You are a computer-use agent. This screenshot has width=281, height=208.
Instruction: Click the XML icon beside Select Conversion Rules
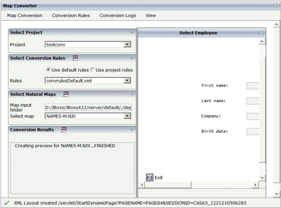click(75, 58)
